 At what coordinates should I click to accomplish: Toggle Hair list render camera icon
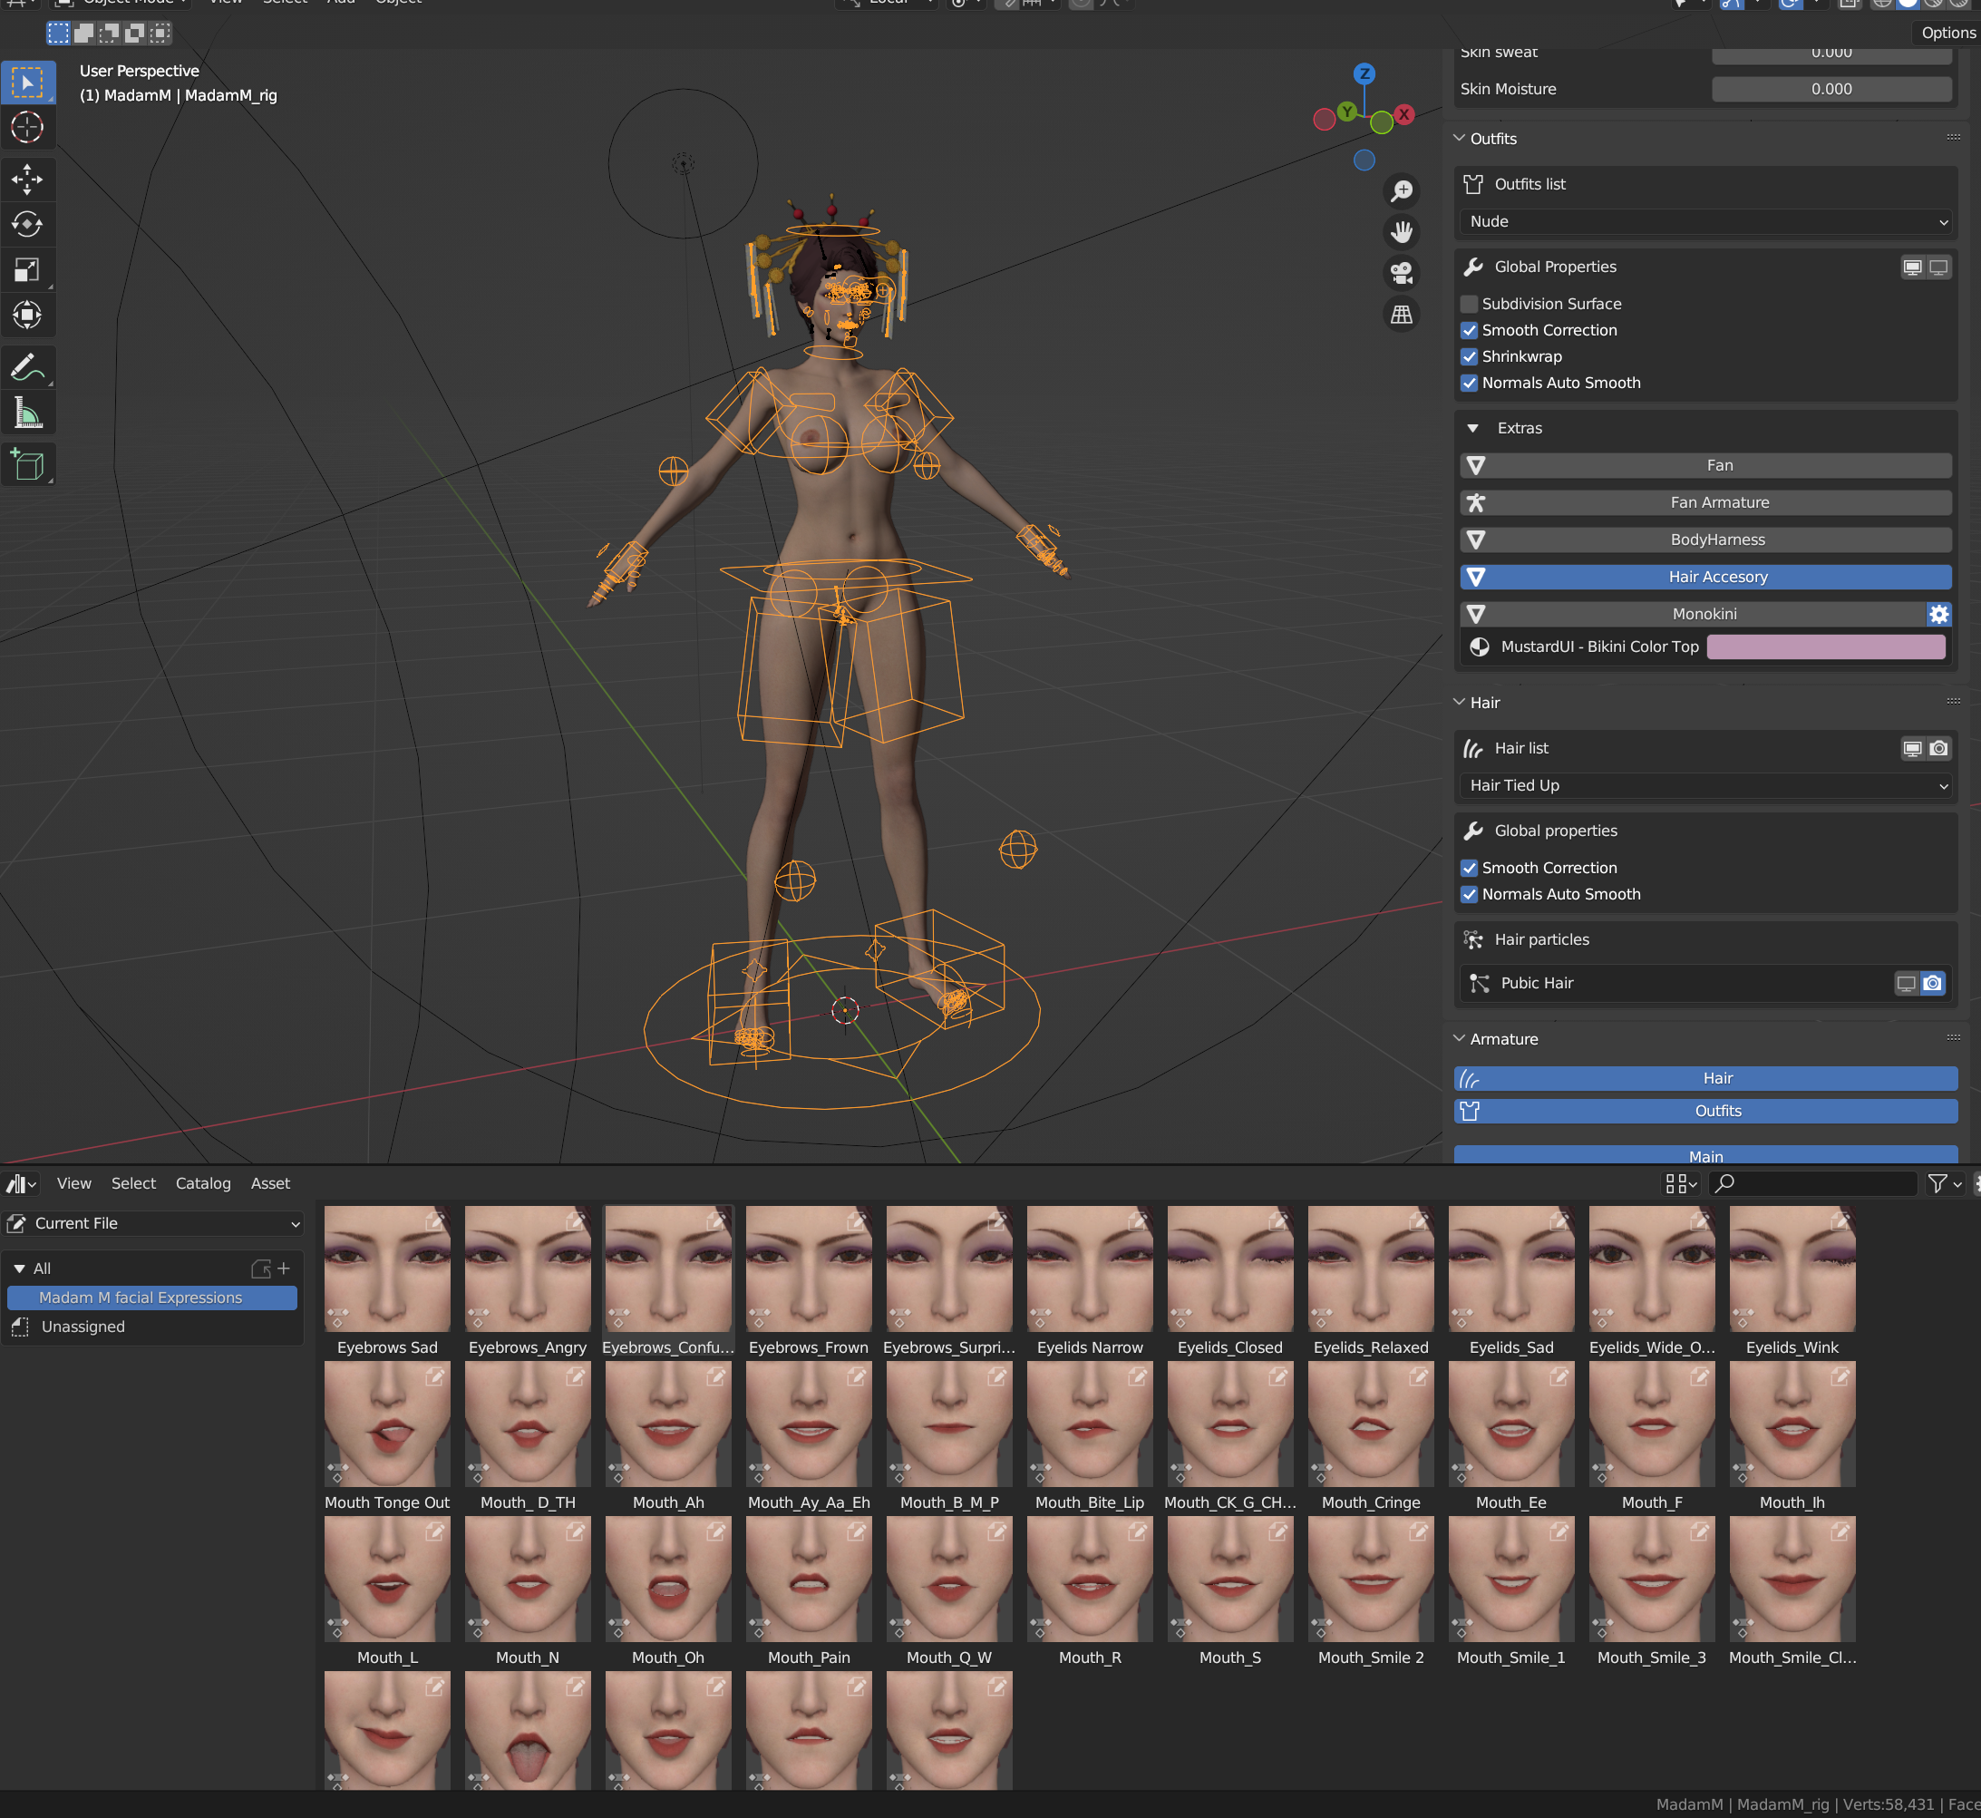(x=1938, y=749)
